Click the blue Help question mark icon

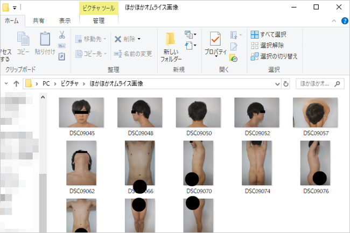pos(345,21)
